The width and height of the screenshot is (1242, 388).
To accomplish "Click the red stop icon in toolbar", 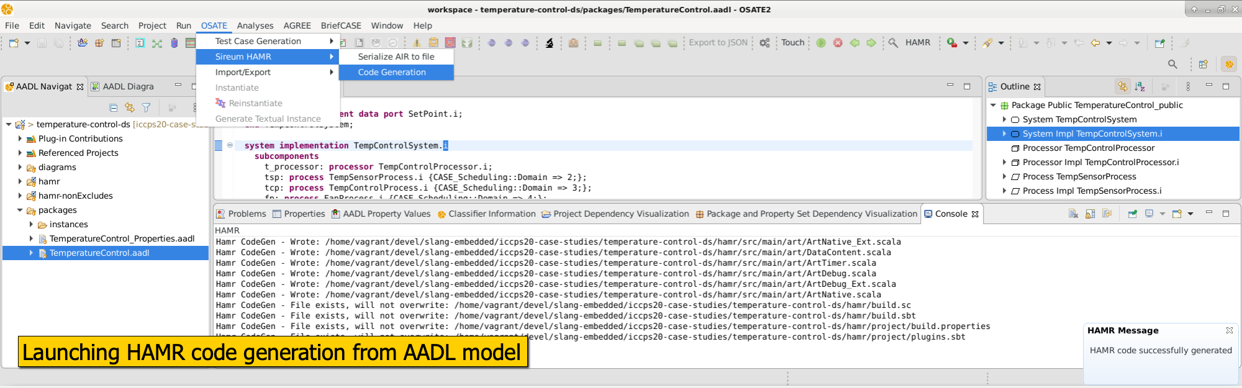I will point(838,43).
